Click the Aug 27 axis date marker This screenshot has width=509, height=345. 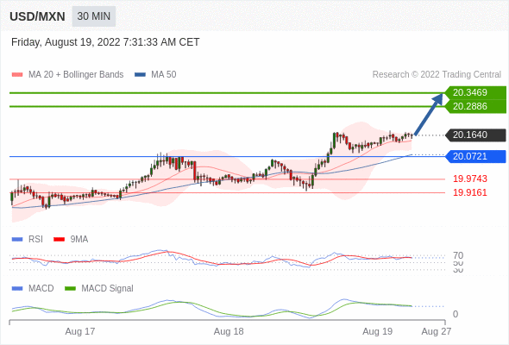click(x=437, y=331)
